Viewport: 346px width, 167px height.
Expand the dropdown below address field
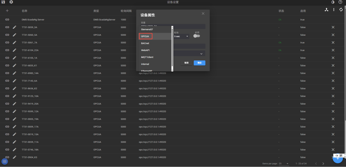[201, 54]
